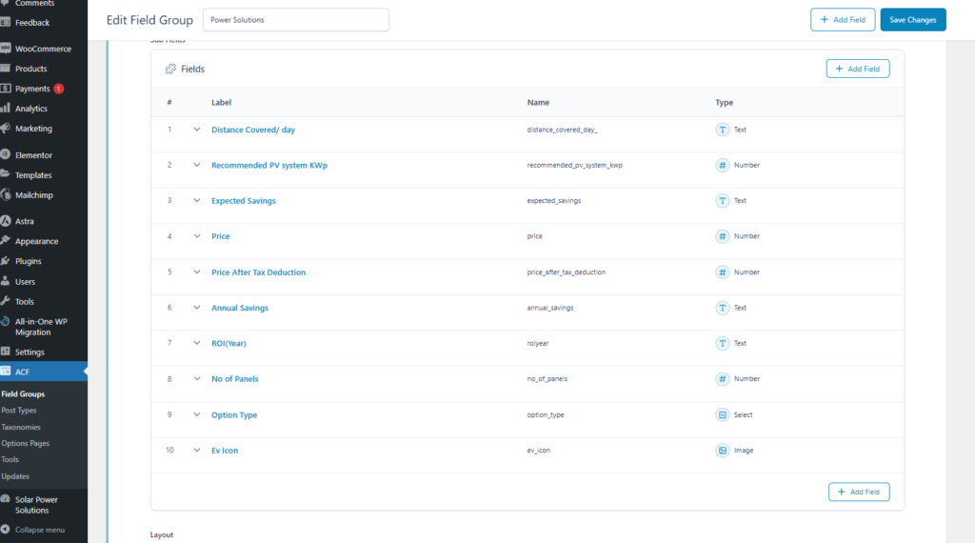This screenshot has height=543, width=975.
Task: Open Appearance via its brush icon
Action: pos(6,241)
